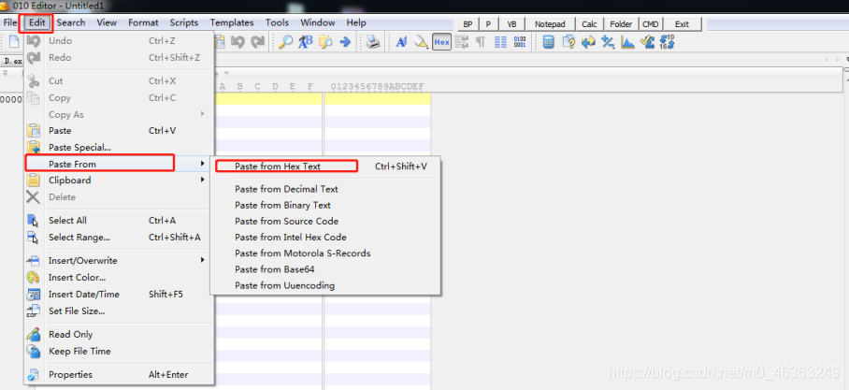Click the Select All icon in menu
Image resolution: width=849 pixels, height=390 pixels.
34,221
